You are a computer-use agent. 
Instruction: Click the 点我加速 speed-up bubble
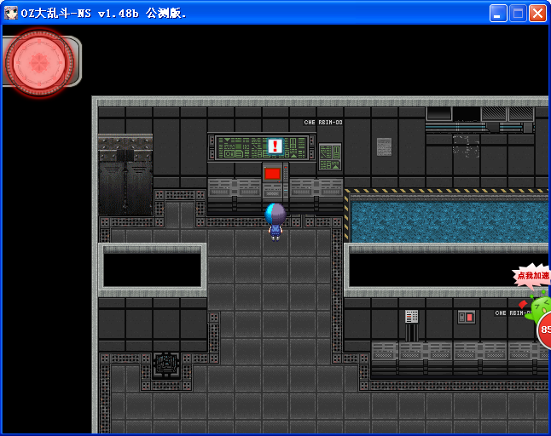coord(531,275)
